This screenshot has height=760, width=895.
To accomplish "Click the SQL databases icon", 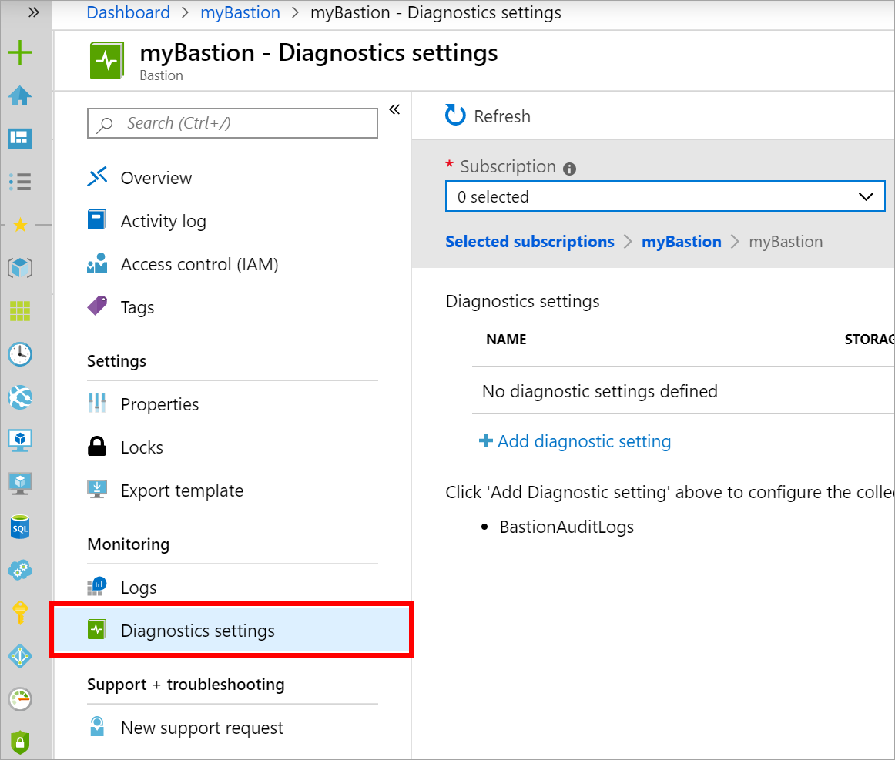I will pyautogui.click(x=19, y=527).
